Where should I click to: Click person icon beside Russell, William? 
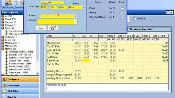pos(7,66)
